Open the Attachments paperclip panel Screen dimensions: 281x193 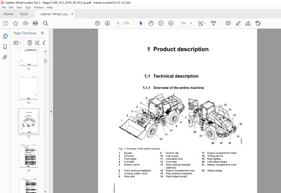pyautogui.click(x=5, y=57)
